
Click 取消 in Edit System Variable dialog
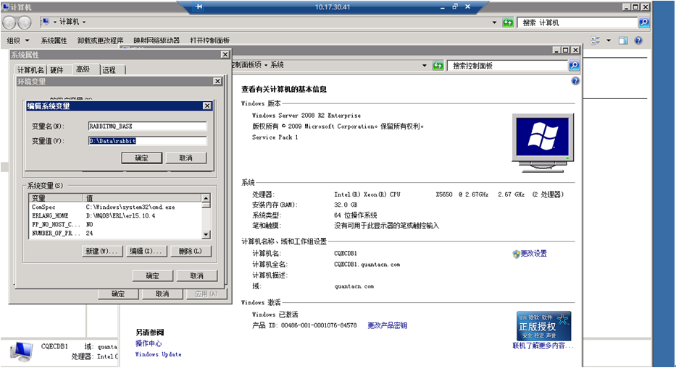pos(185,158)
